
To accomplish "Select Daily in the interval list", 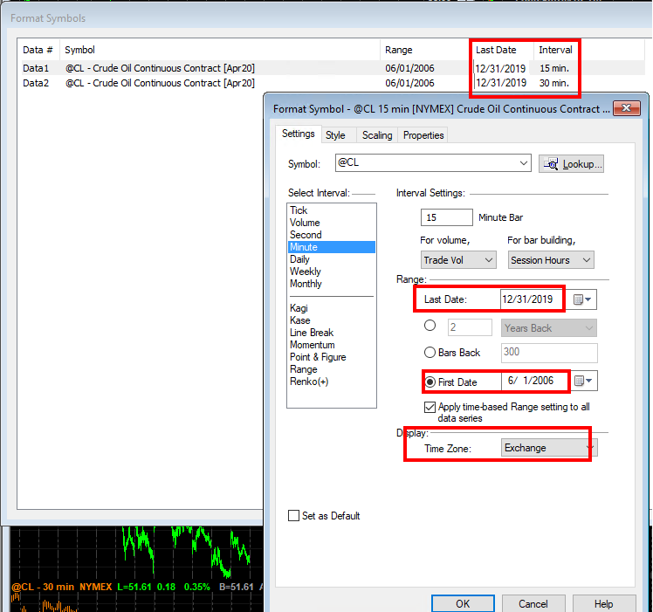I will (299, 259).
